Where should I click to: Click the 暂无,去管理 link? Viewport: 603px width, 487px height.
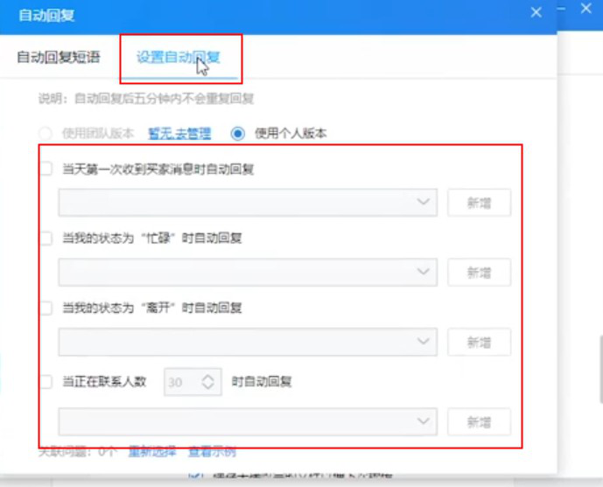(179, 134)
